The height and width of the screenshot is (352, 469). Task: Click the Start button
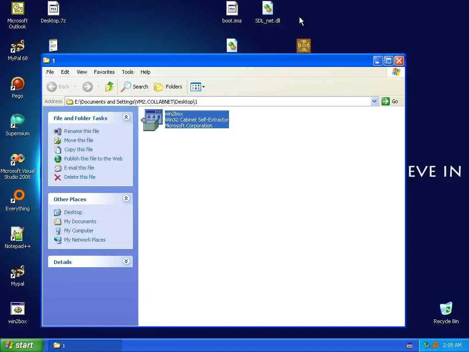coord(22,345)
